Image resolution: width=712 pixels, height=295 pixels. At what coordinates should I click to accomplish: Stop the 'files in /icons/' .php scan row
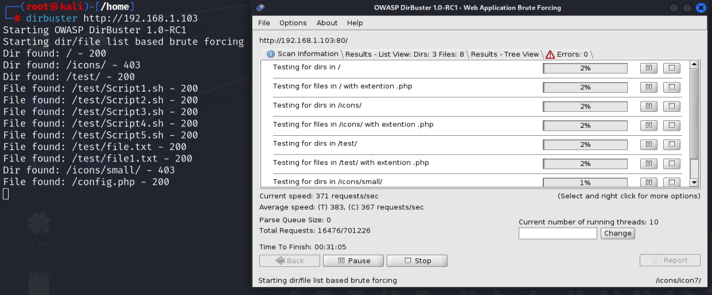671,125
